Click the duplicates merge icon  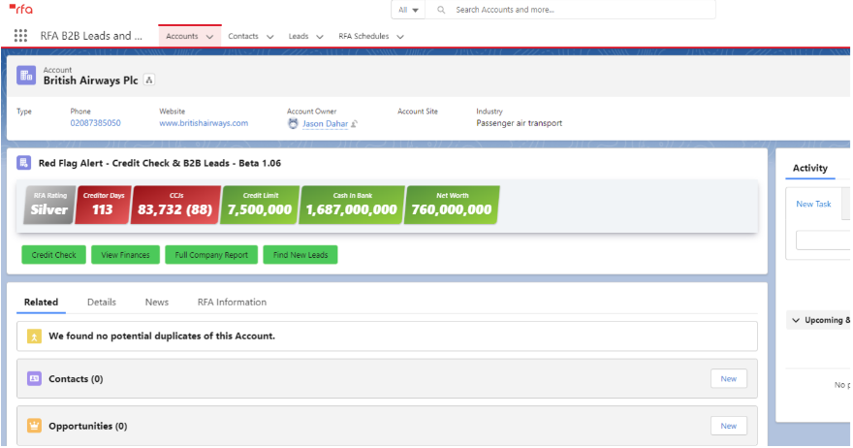coord(34,336)
